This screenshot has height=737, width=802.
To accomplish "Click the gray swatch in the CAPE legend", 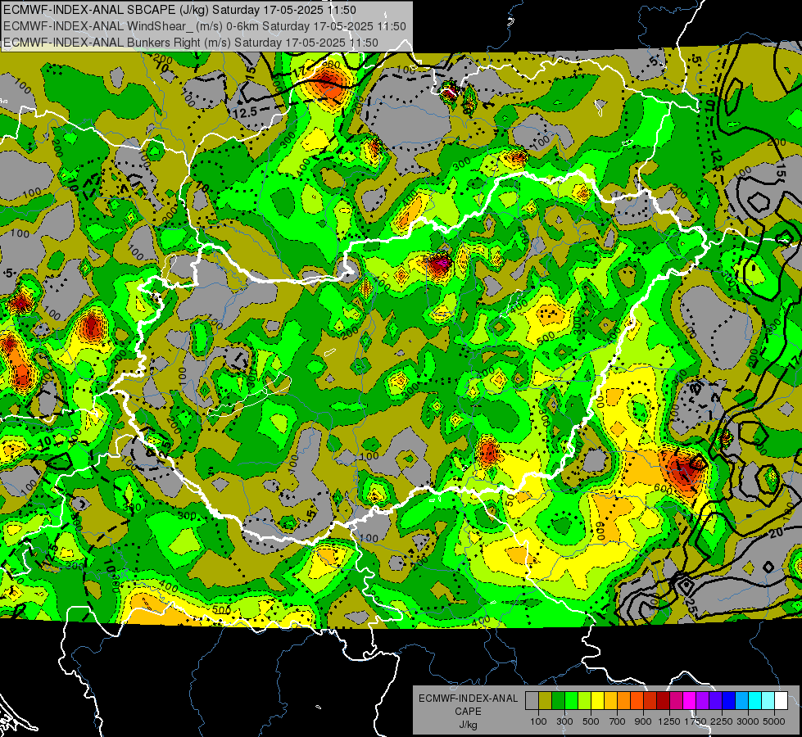I will pos(532,701).
